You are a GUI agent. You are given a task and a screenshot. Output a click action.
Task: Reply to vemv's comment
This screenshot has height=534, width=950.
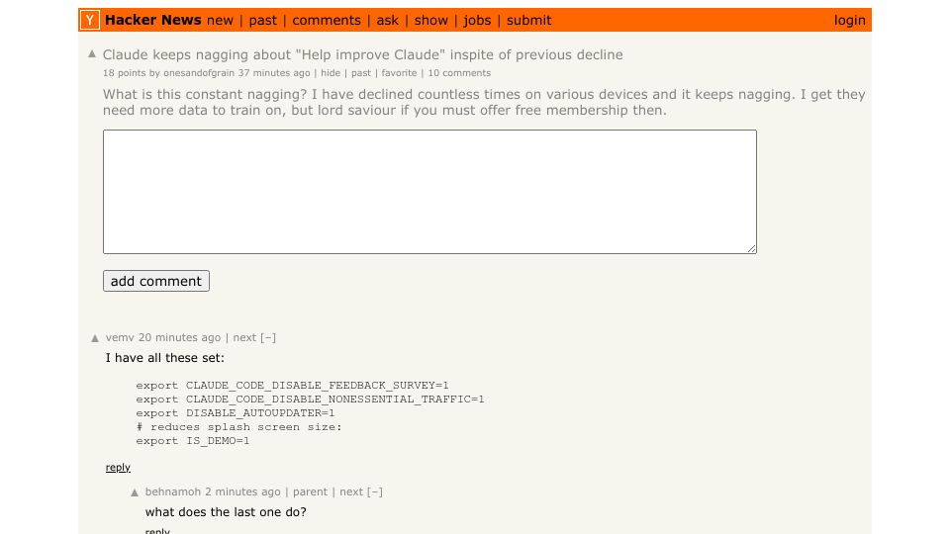coord(118,468)
